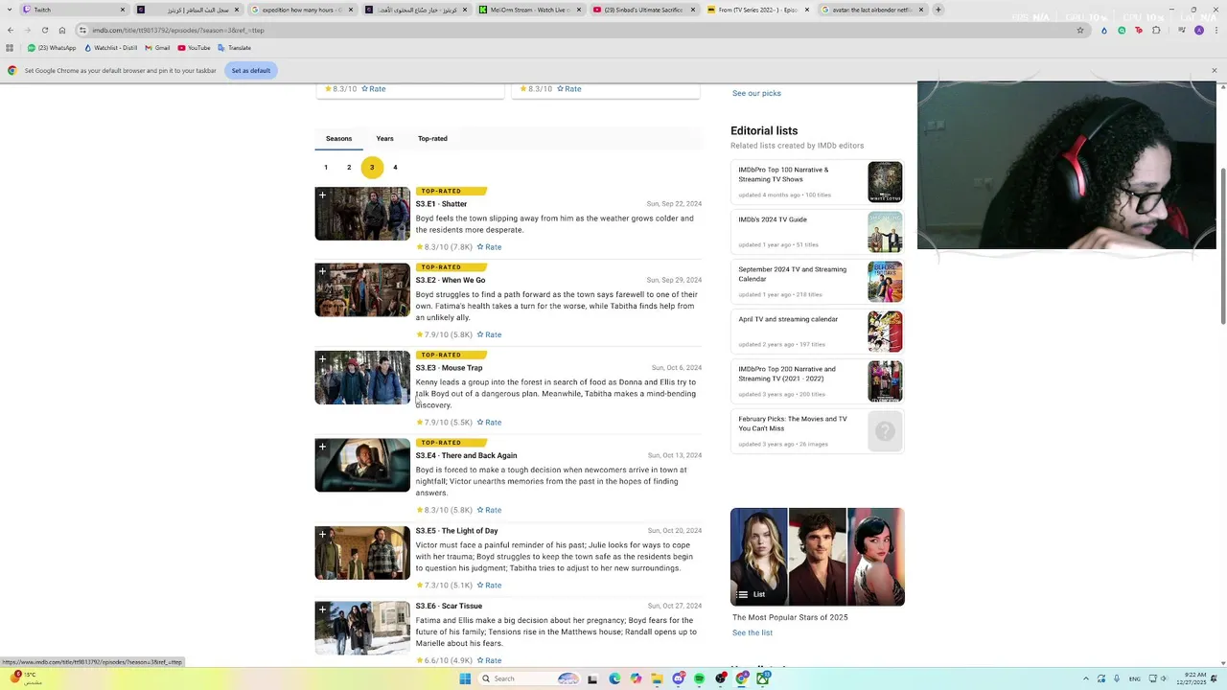Open April TV and streaming calendar list

[x=817, y=332]
